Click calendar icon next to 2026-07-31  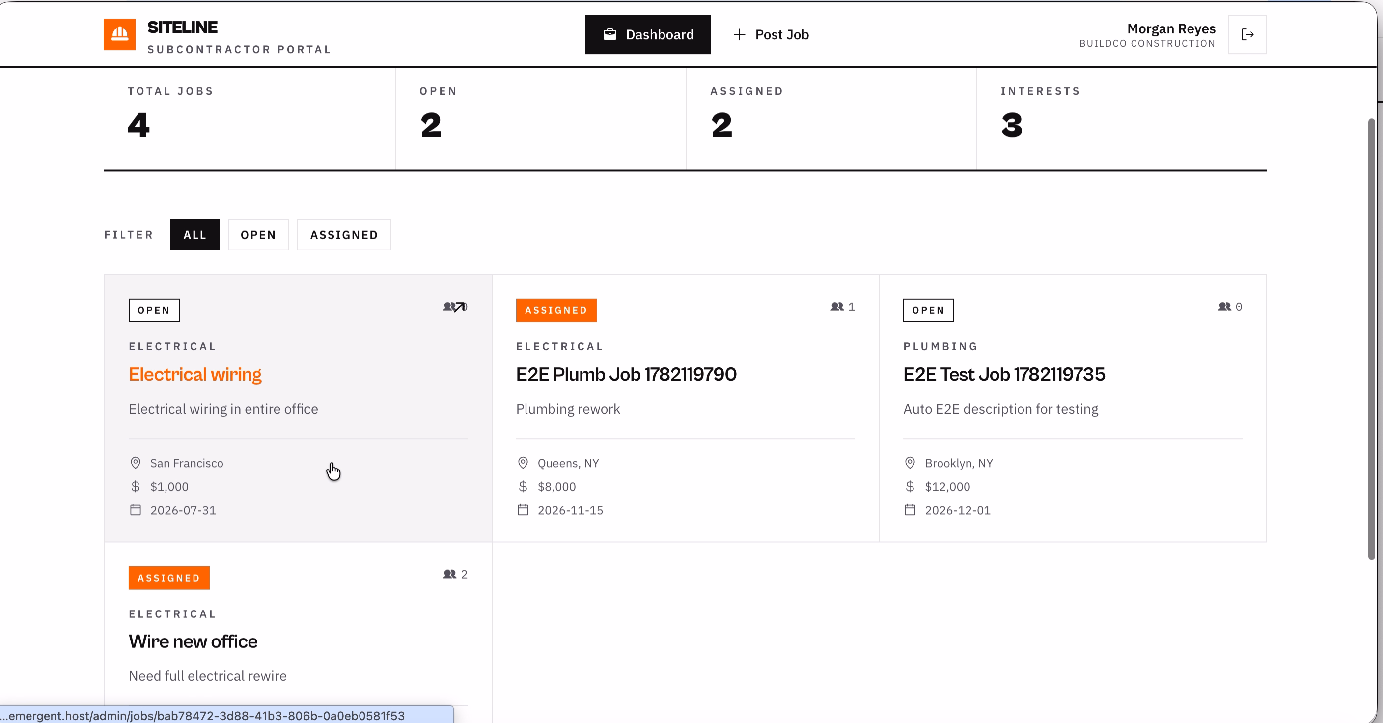pos(135,510)
